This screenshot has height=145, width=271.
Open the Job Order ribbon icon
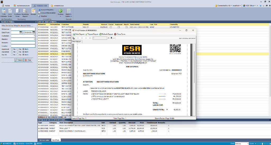click(10, 13)
